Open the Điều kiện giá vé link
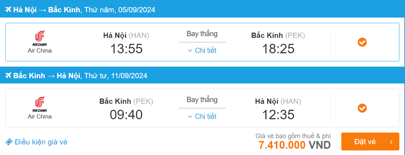Viewport: 405px width, 155px height. click(41, 142)
